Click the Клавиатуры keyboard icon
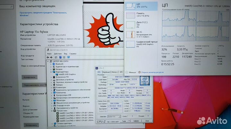 point(54,88)
